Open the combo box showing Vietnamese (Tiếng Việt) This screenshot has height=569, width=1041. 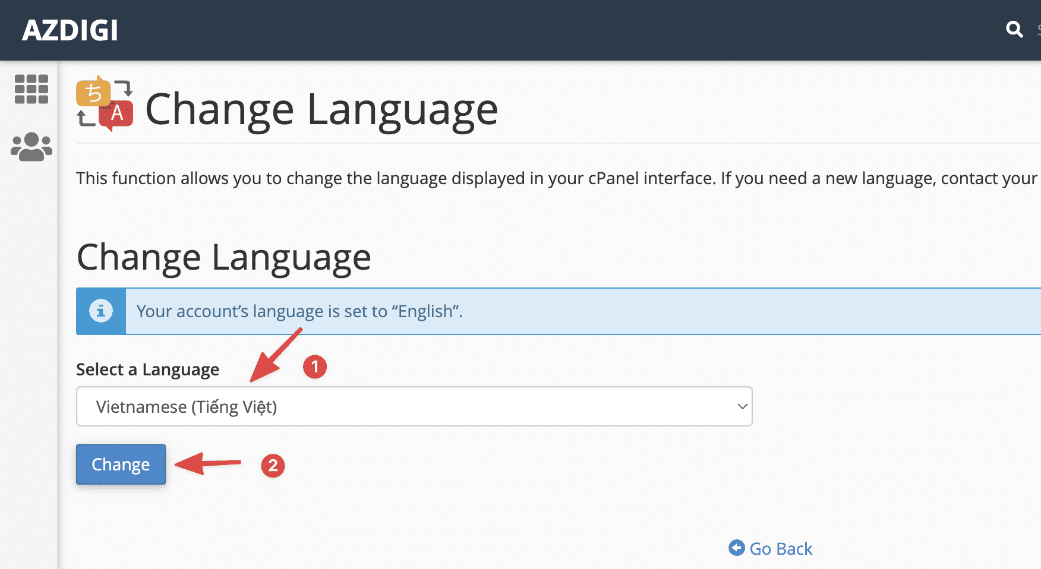[414, 406]
